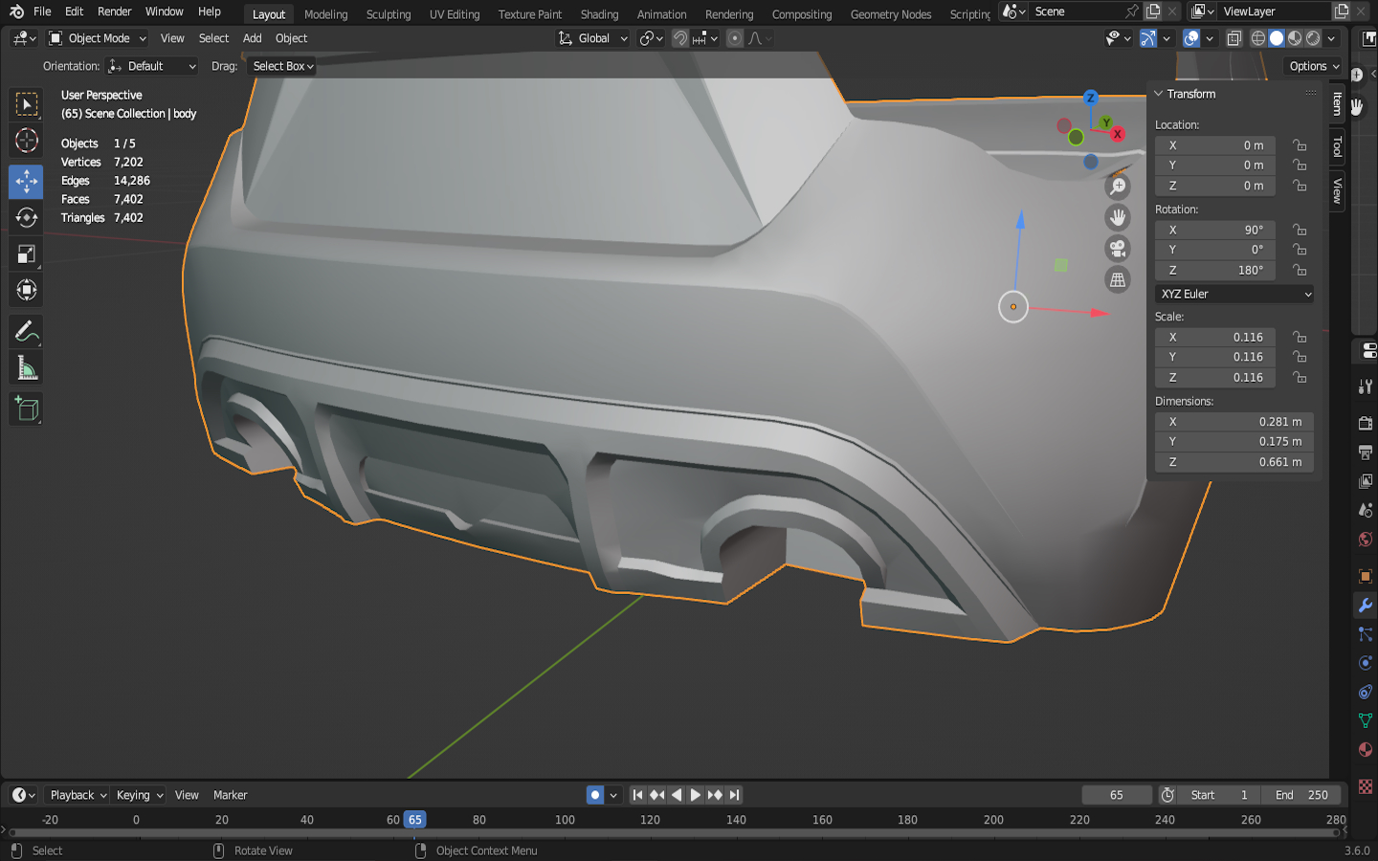Select the Annotate pencil tool

click(x=26, y=331)
